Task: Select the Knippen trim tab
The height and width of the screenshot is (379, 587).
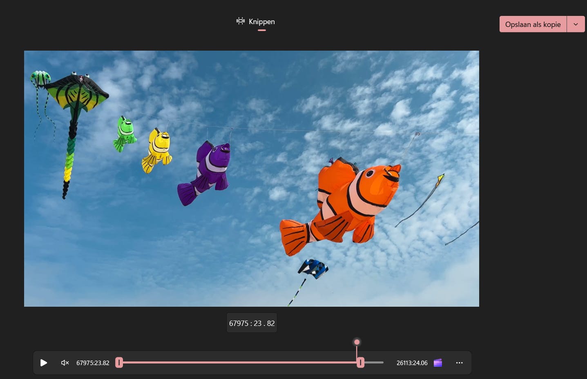Action: (256, 22)
